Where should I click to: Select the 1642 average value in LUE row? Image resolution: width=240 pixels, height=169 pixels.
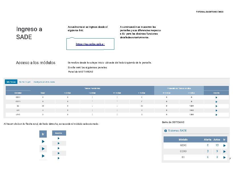point(192,110)
